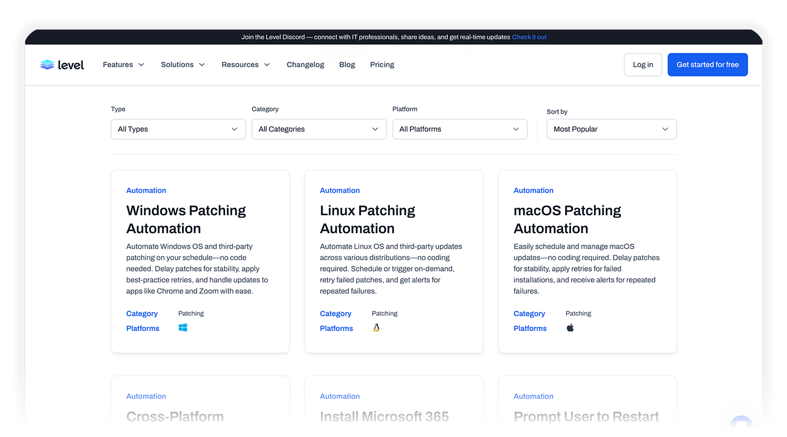Open the macOS Patching Automation title
Image resolution: width=787 pixels, height=437 pixels.
coord(567,220)
